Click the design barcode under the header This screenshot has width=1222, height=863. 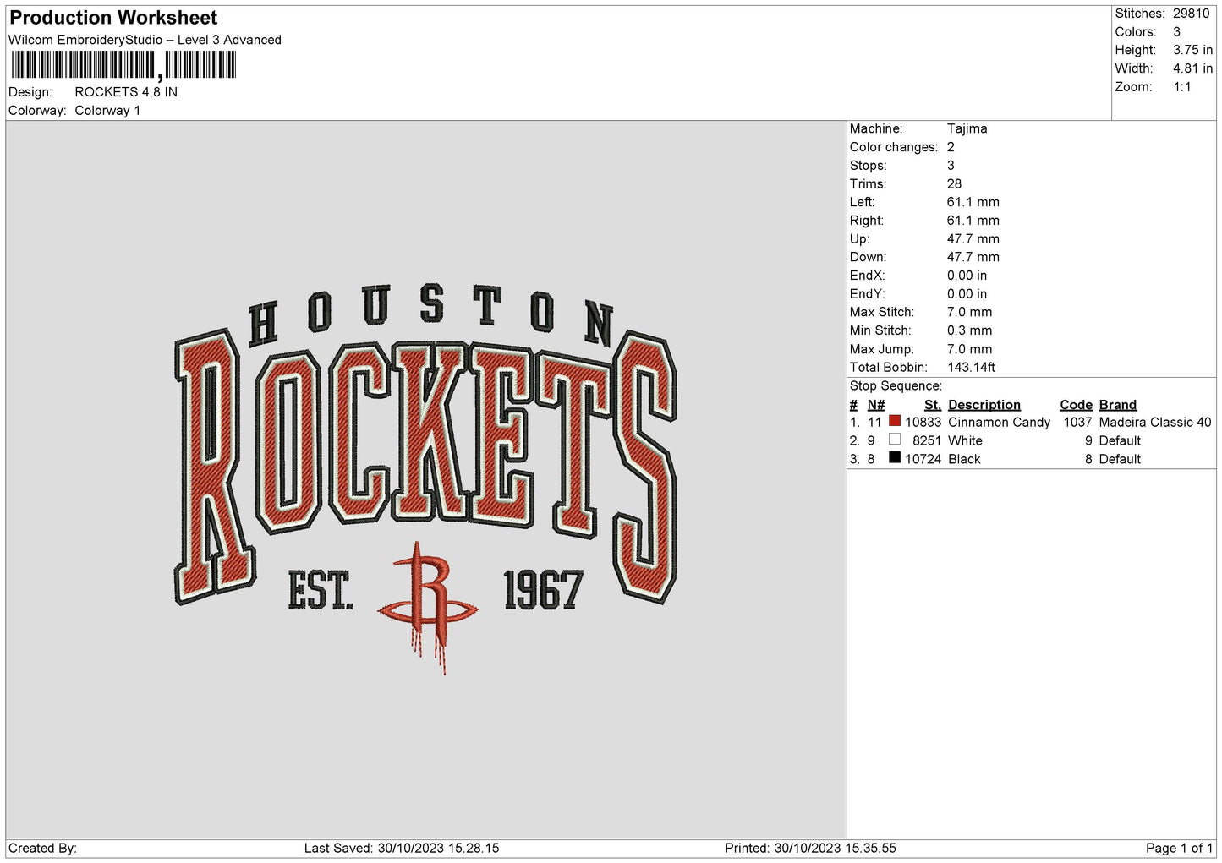click(123, 65)
